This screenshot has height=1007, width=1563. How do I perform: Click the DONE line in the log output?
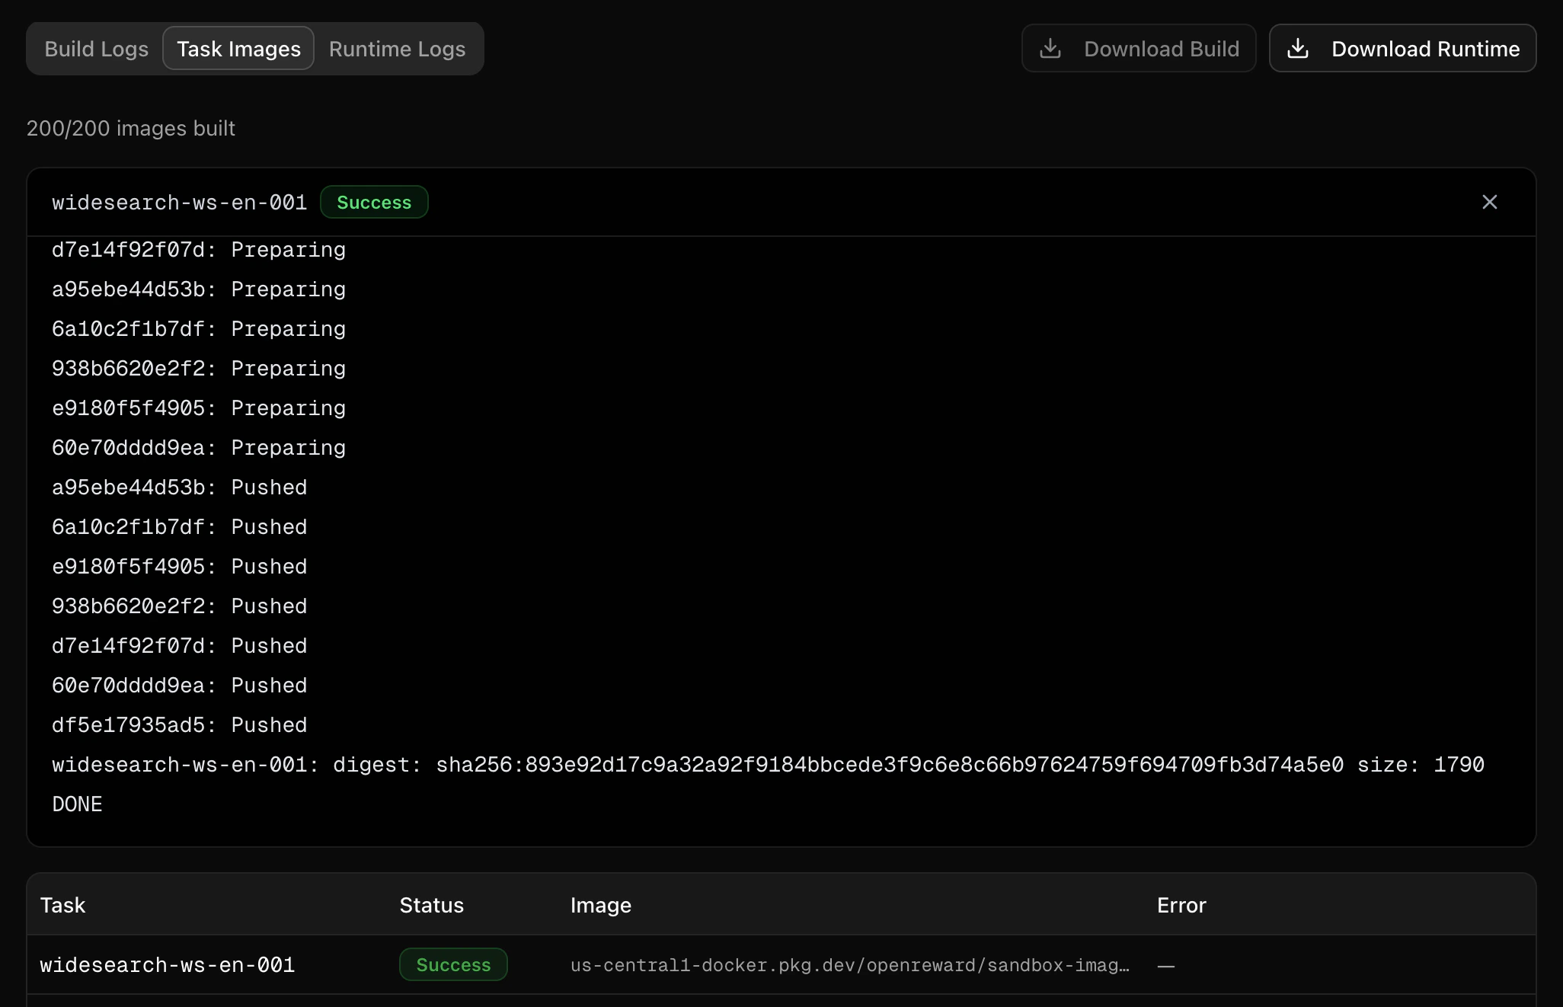pos(77,804)
